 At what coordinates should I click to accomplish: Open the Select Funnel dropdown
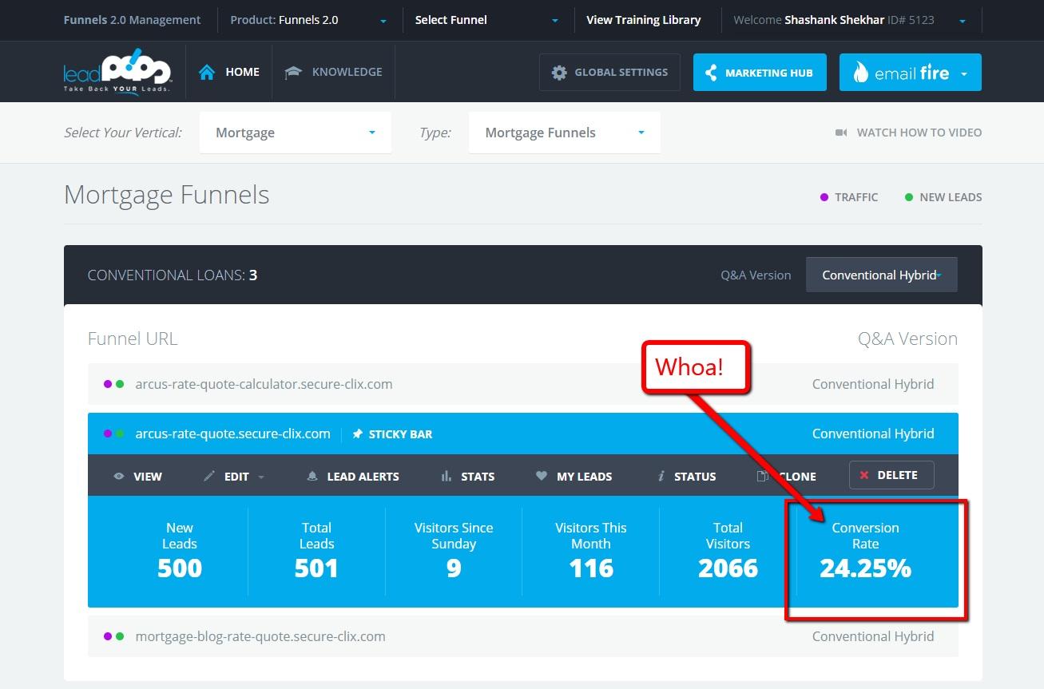[487, 20]
